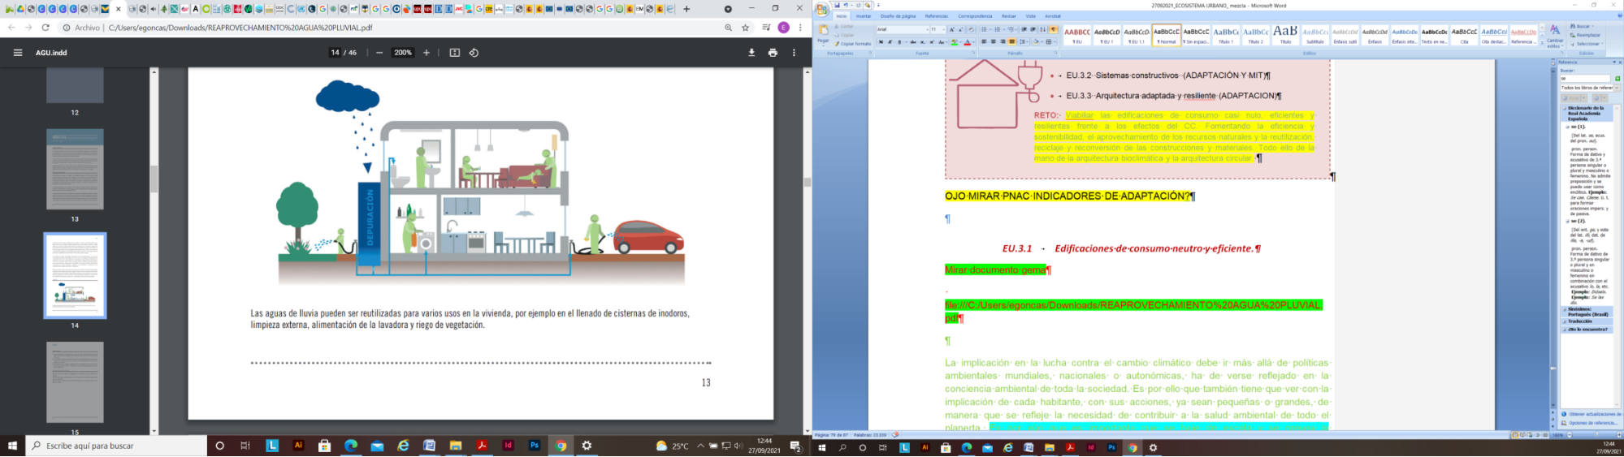Click the PDF zoom in plus button

click(427, 53)
